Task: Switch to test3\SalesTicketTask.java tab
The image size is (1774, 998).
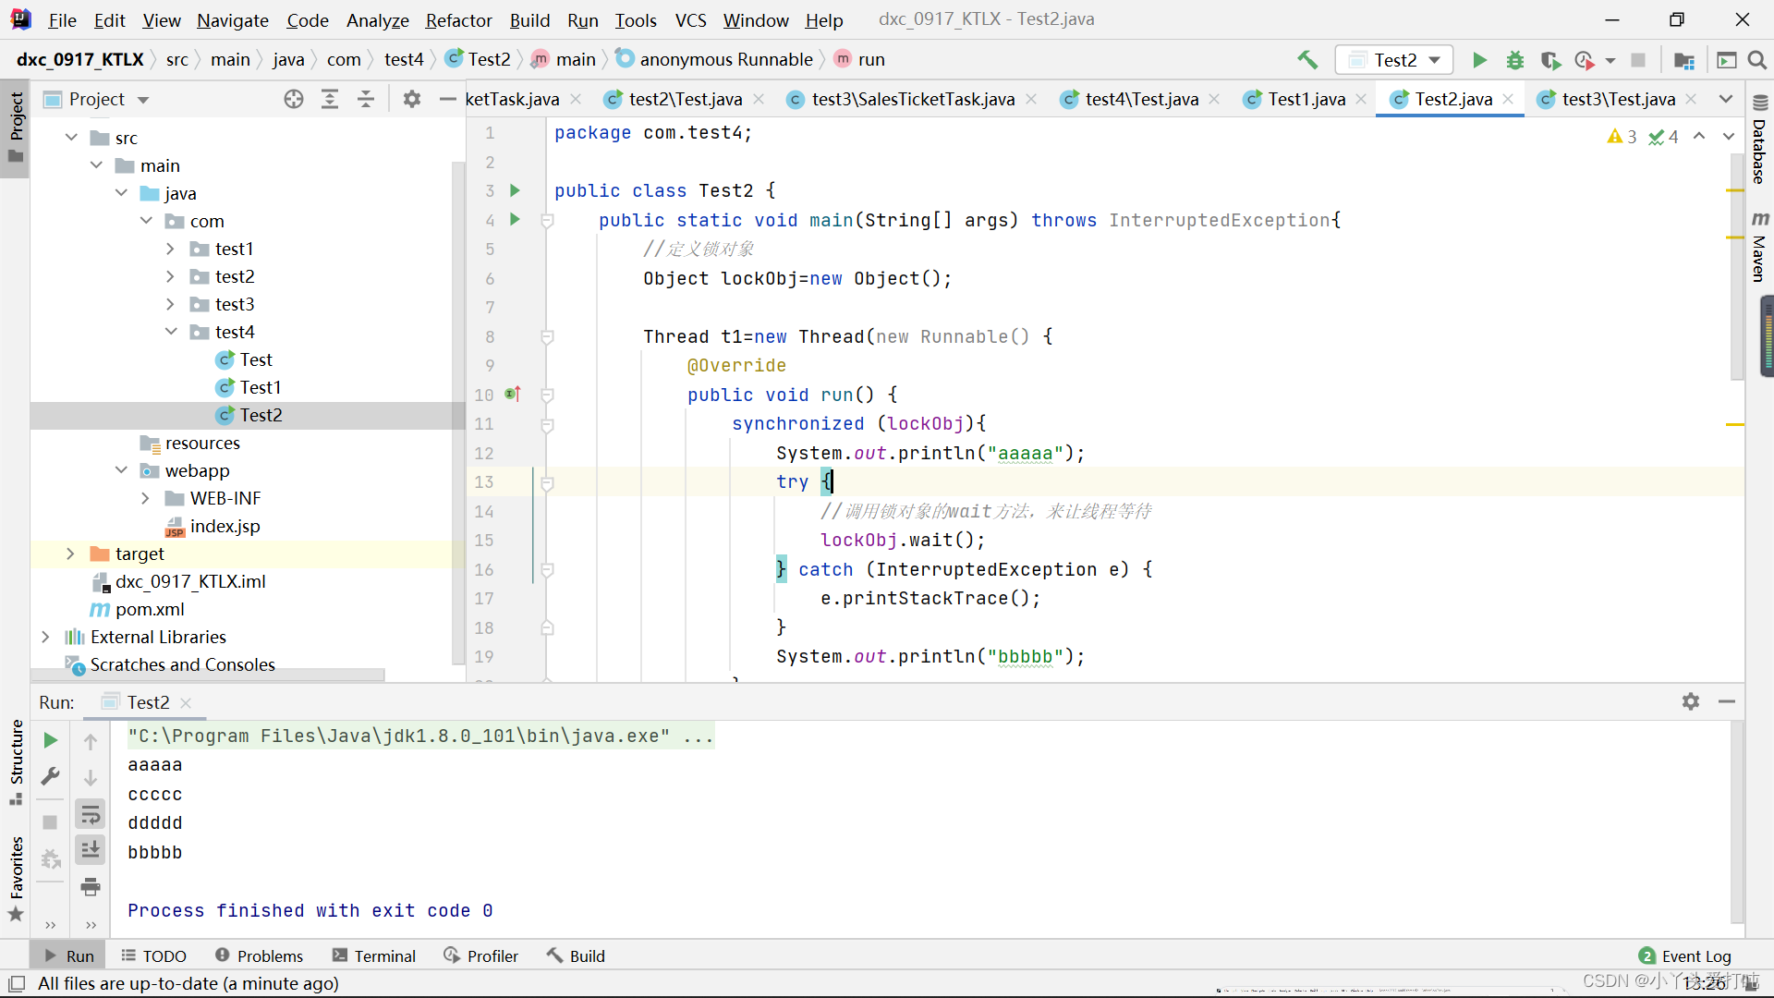Action: [x=913, y=99]
